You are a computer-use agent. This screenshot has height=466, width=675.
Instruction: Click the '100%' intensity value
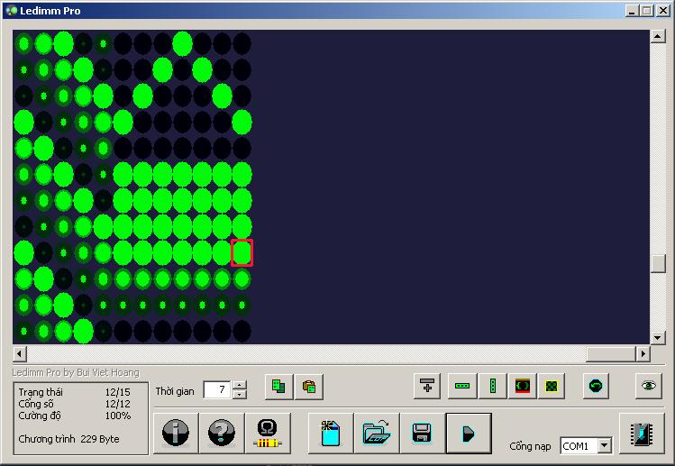coord(118,416)
